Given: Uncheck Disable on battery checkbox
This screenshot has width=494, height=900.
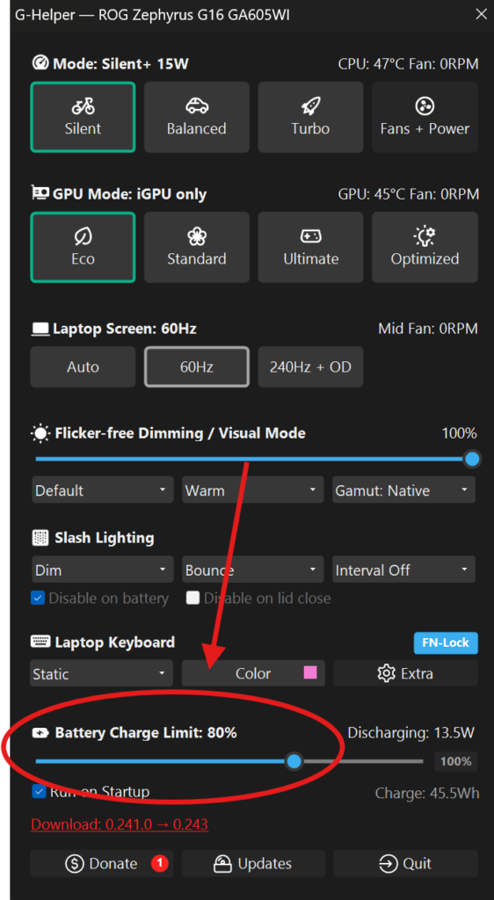Looking at the screenshot, I should coord(38,599).
